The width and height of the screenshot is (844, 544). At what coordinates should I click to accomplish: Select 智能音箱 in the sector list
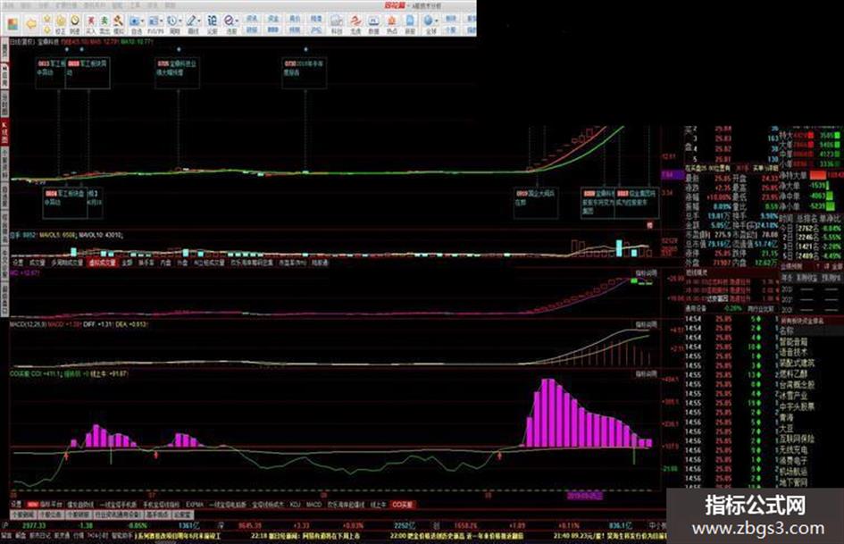(793, 341)
